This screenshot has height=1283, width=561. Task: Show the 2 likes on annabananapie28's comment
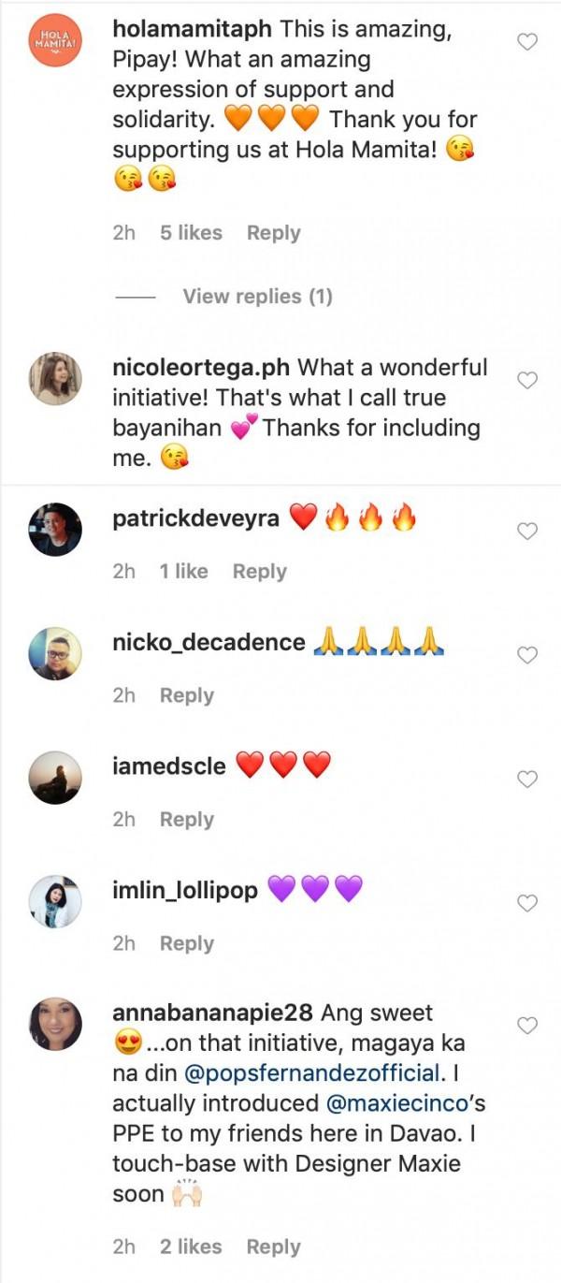[x=191, y=1247]
